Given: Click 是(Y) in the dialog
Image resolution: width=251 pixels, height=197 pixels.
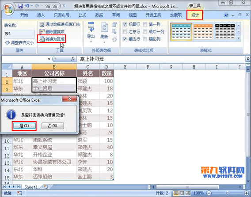Looking at the screenshot, I should (24, 126).
